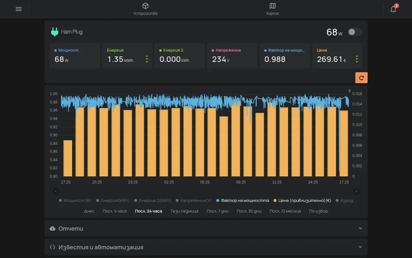Go to the next legend items with the right arrow
The image size is (412, 258).
(x=356, y=191)
